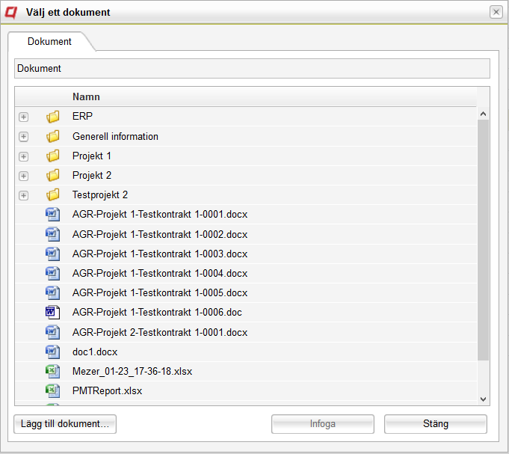This screenshot has height=454, width=509.
Task: Select AGR-Projekt 1-Testkontrakt 1-0002.docx file name
Action: 160,234
